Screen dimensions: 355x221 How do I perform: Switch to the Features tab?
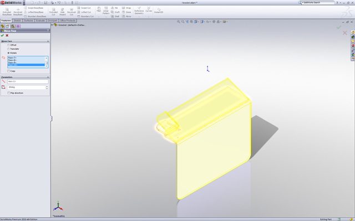[6, 20]
